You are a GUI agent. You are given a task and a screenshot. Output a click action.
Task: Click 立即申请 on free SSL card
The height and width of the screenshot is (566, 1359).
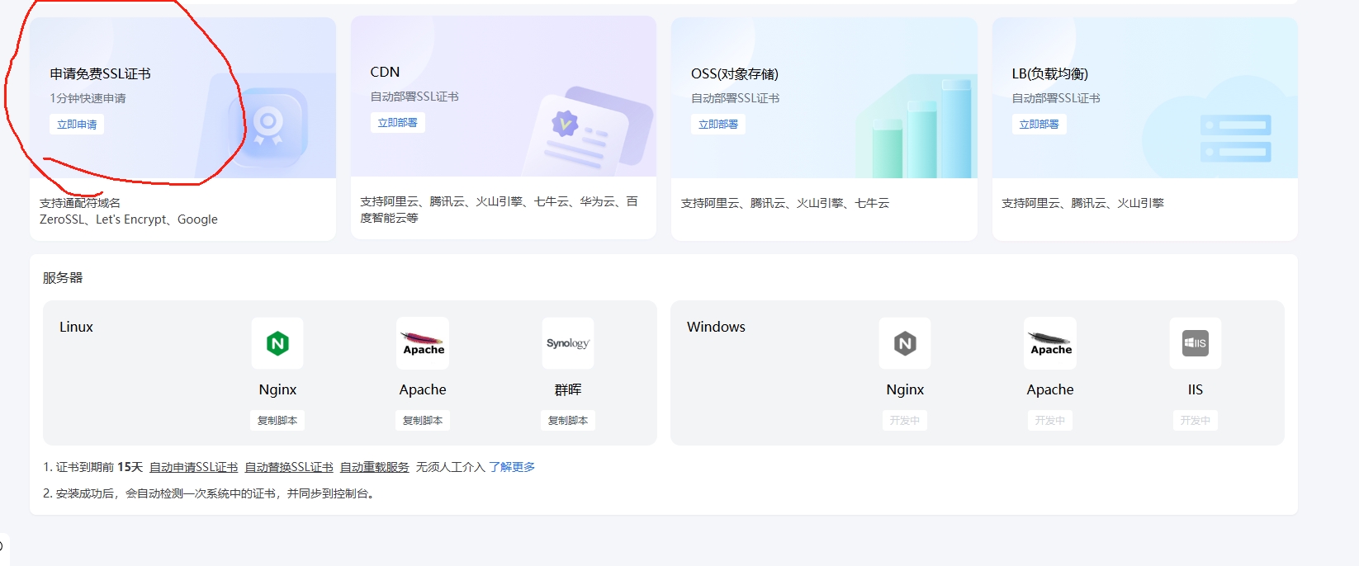77,125
